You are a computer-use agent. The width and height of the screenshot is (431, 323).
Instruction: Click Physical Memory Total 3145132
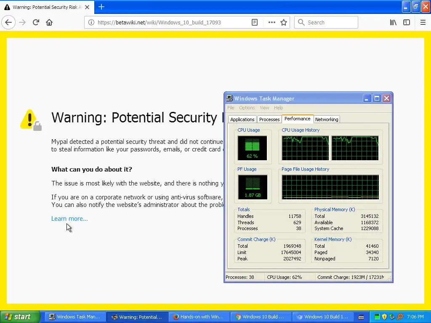pos(370,216)
